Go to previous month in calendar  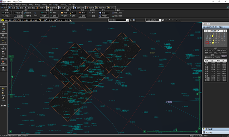[x=207, y=31]
